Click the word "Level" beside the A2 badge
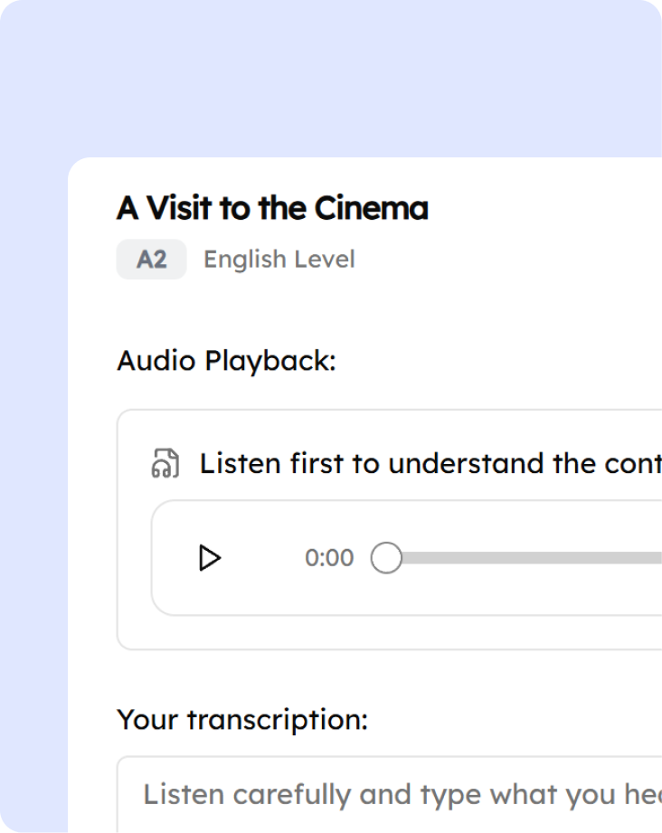This screenshot has width=662, height=833. [327, 260]
